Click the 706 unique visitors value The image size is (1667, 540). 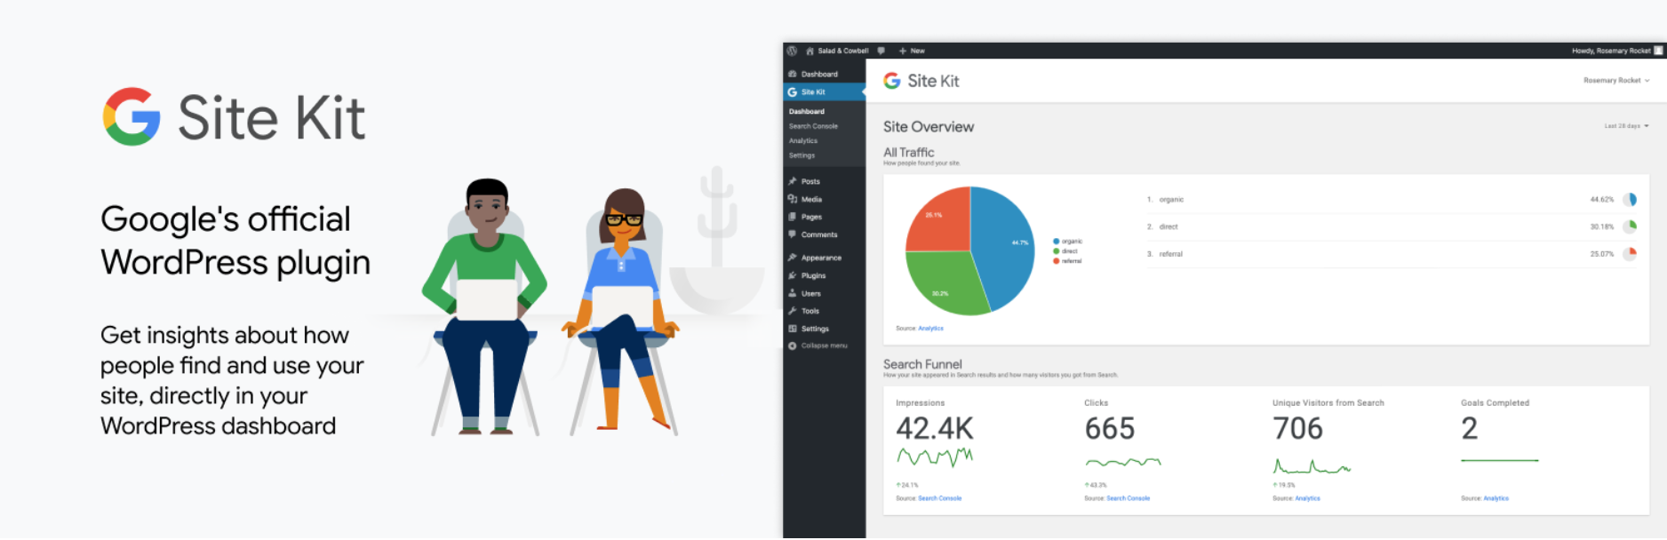(1297, 429)
